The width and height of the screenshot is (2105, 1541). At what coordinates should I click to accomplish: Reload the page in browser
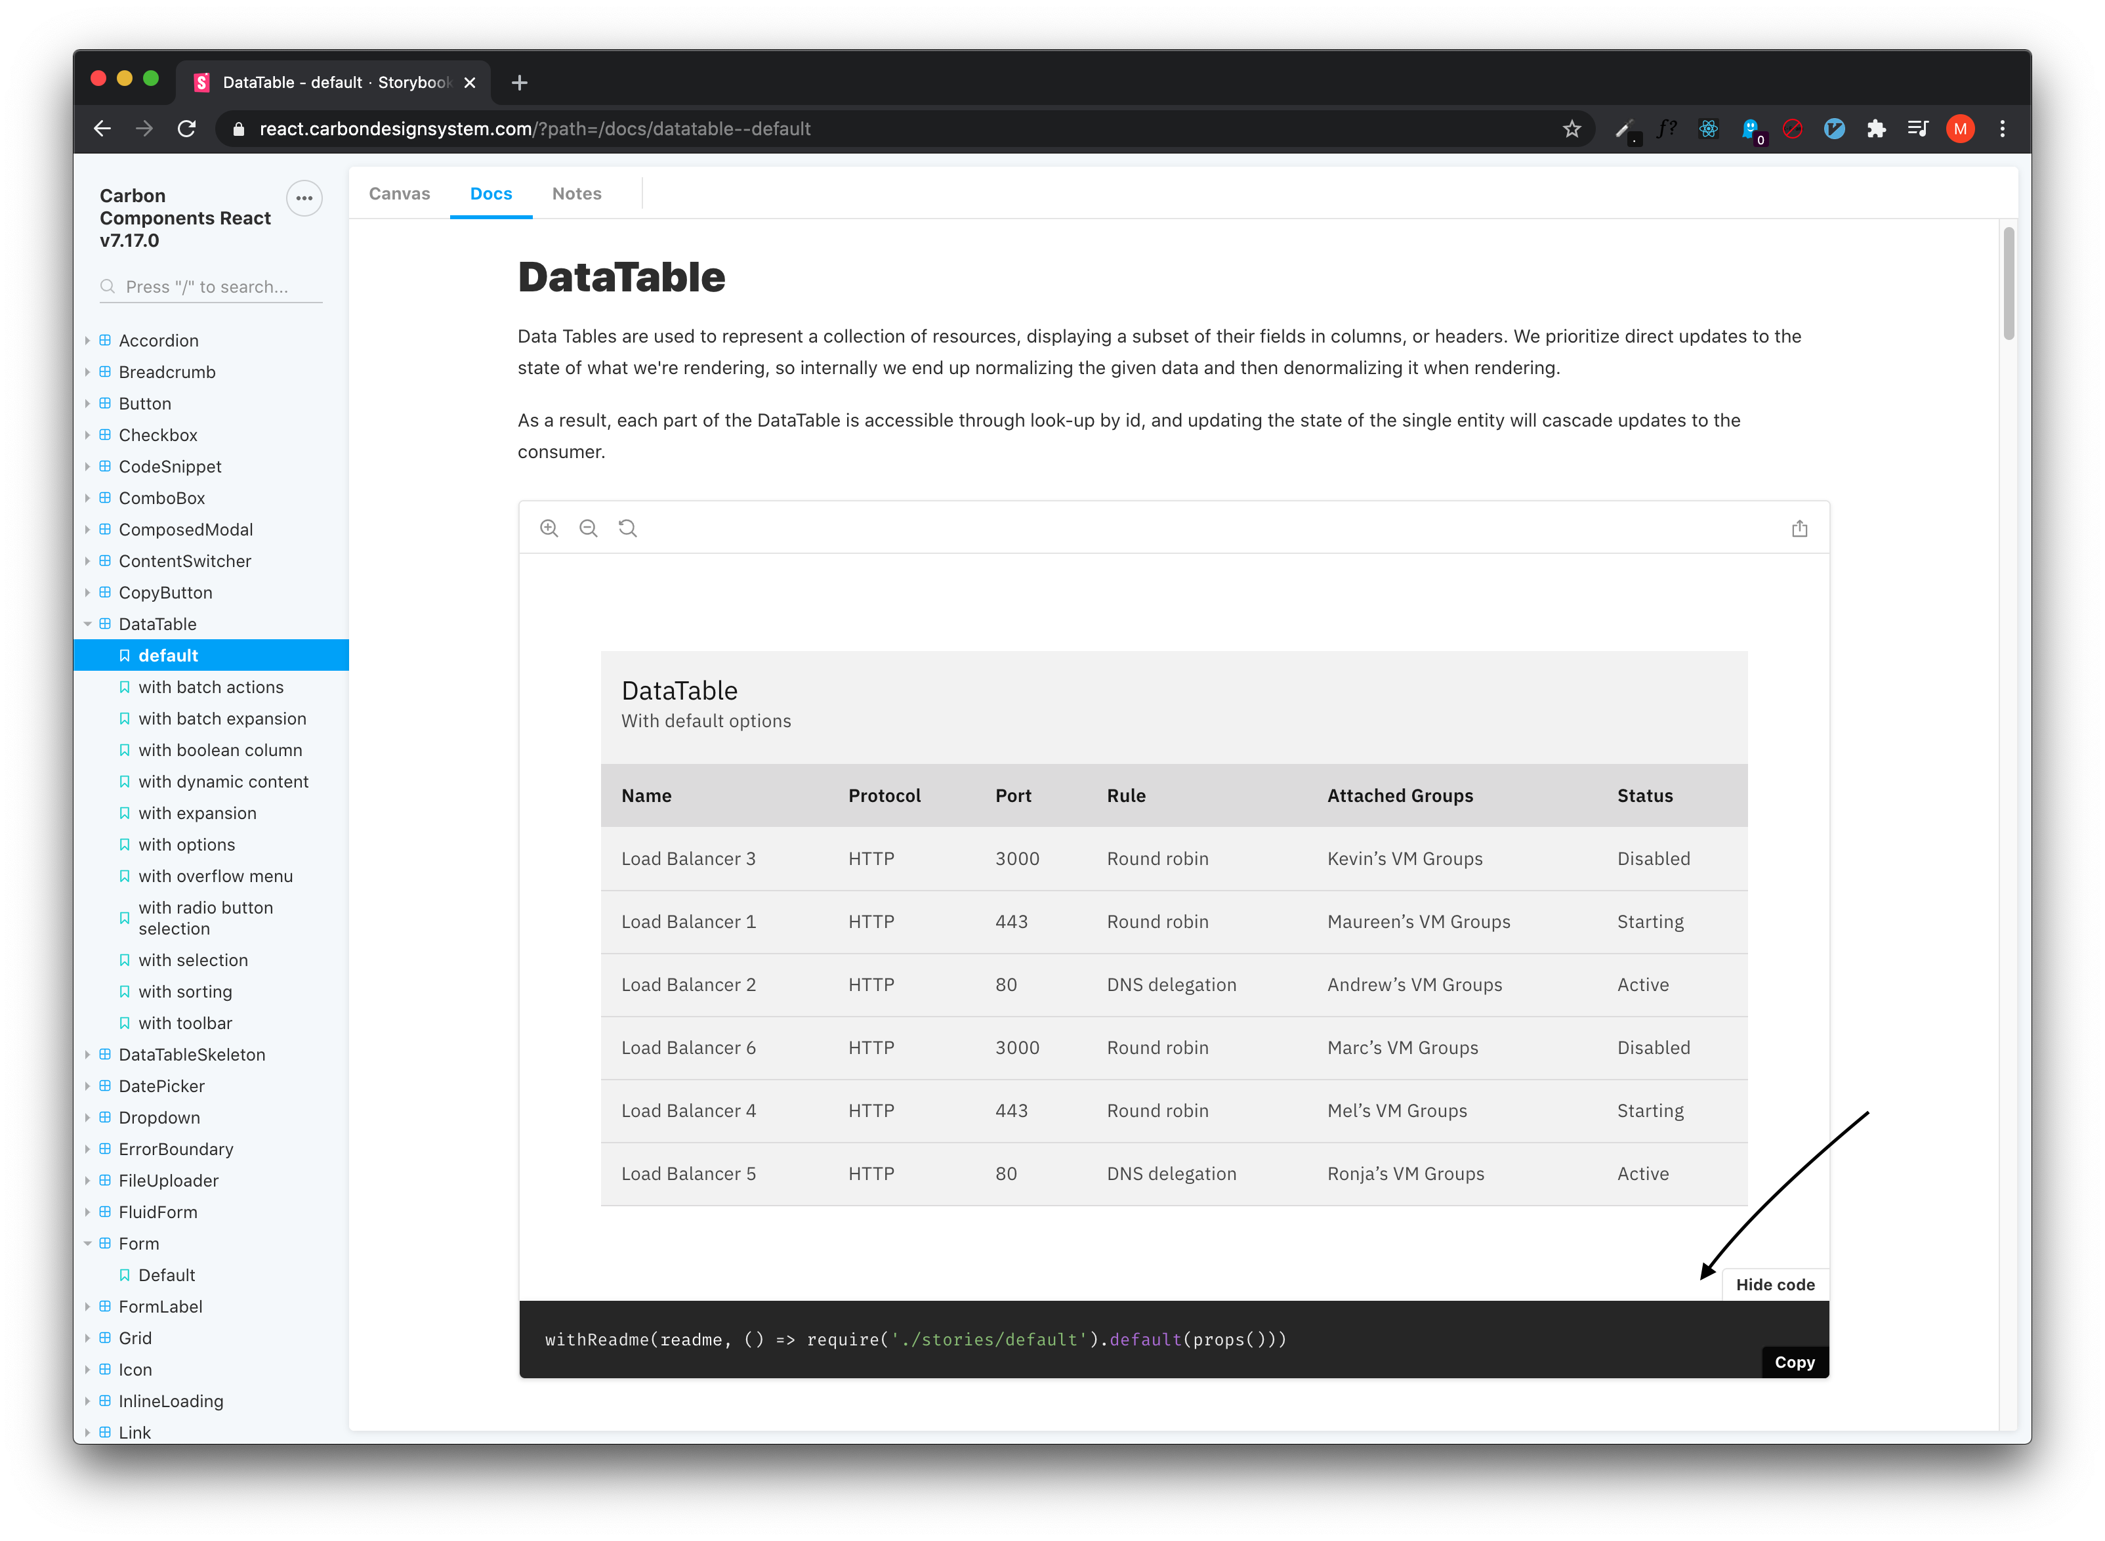pyautogui.click(x=186, y=129)
